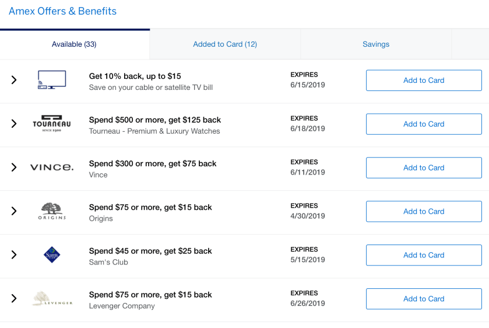Click the Origins tree logo
Image resolution: width=489 pixels, height=328 pixels.
[52, 211]
